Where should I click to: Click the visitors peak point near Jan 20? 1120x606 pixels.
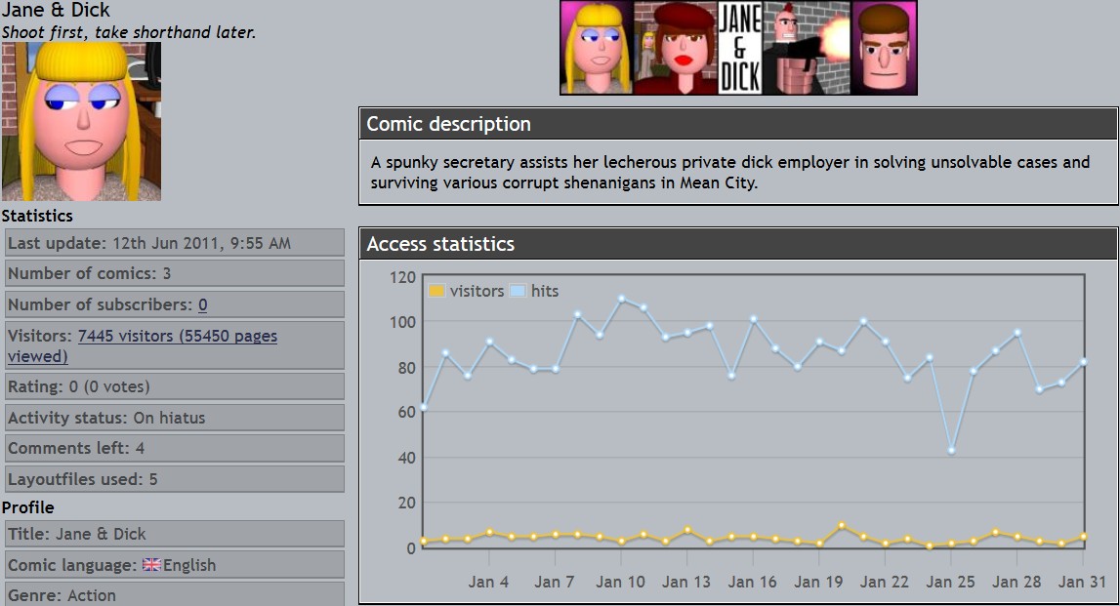pos(841,526)
